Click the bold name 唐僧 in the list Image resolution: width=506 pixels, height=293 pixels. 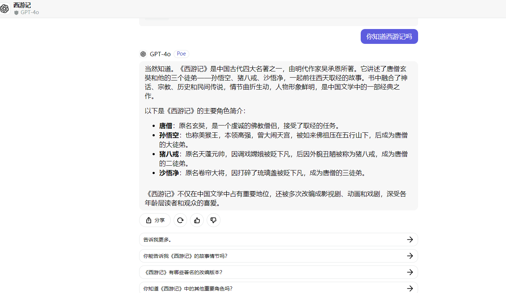(x=166, y=126)
